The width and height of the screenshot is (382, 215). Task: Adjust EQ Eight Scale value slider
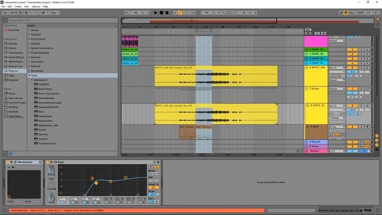click(154, 195)
